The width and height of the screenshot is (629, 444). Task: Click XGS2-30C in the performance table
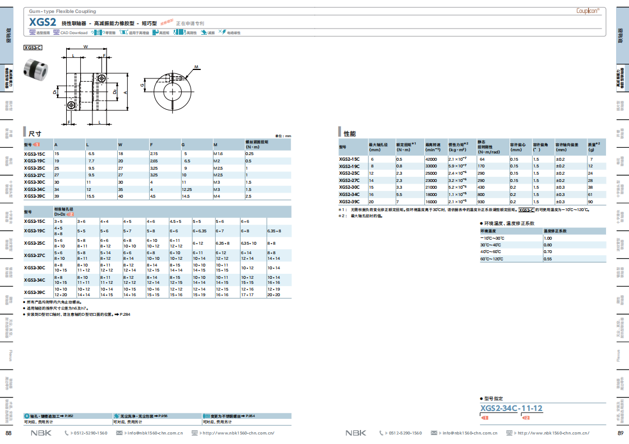[x=349, y=187]
